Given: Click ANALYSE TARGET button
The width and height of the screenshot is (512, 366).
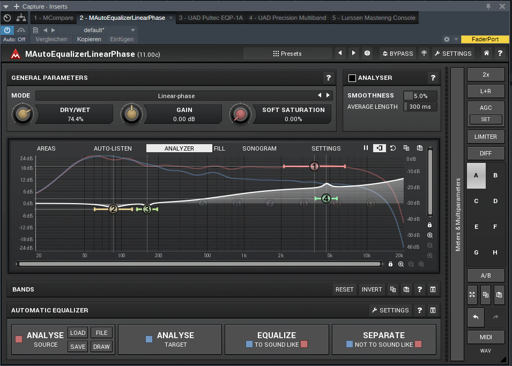Looking at the screenshot, I should 170,339.
